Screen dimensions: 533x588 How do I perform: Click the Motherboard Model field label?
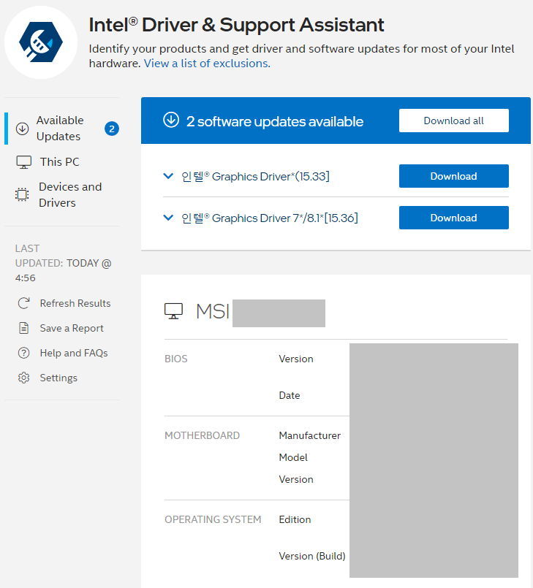click(293, 457)
